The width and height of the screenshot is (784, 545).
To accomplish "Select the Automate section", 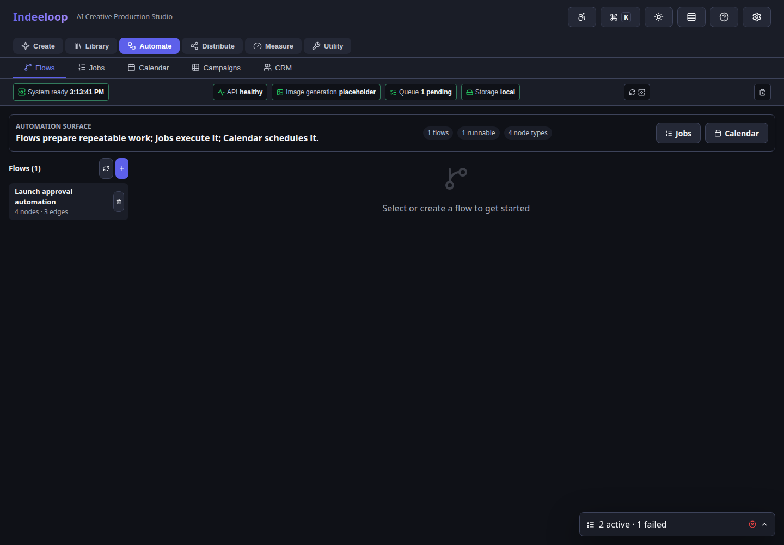I will click(x=150, y=46).
